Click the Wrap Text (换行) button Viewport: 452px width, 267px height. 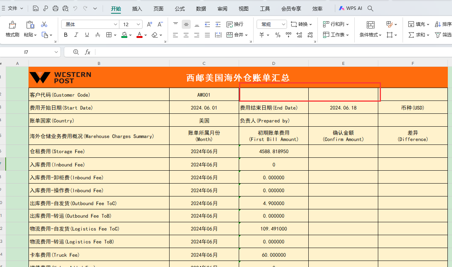click(x=235, y=24)
